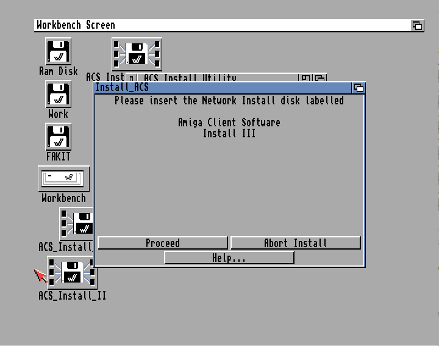Click the Proceed button

click(163, 243)
